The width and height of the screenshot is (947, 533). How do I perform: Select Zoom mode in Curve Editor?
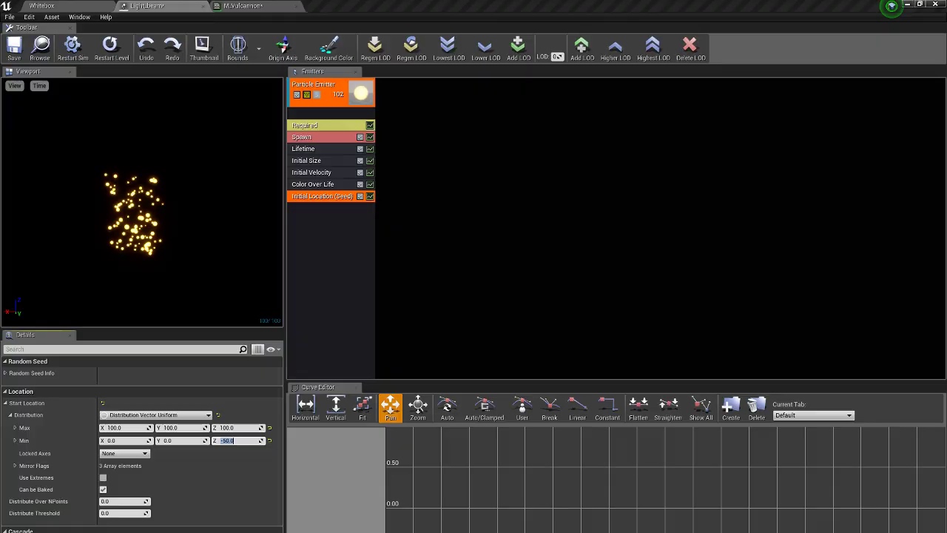[418, 408]
